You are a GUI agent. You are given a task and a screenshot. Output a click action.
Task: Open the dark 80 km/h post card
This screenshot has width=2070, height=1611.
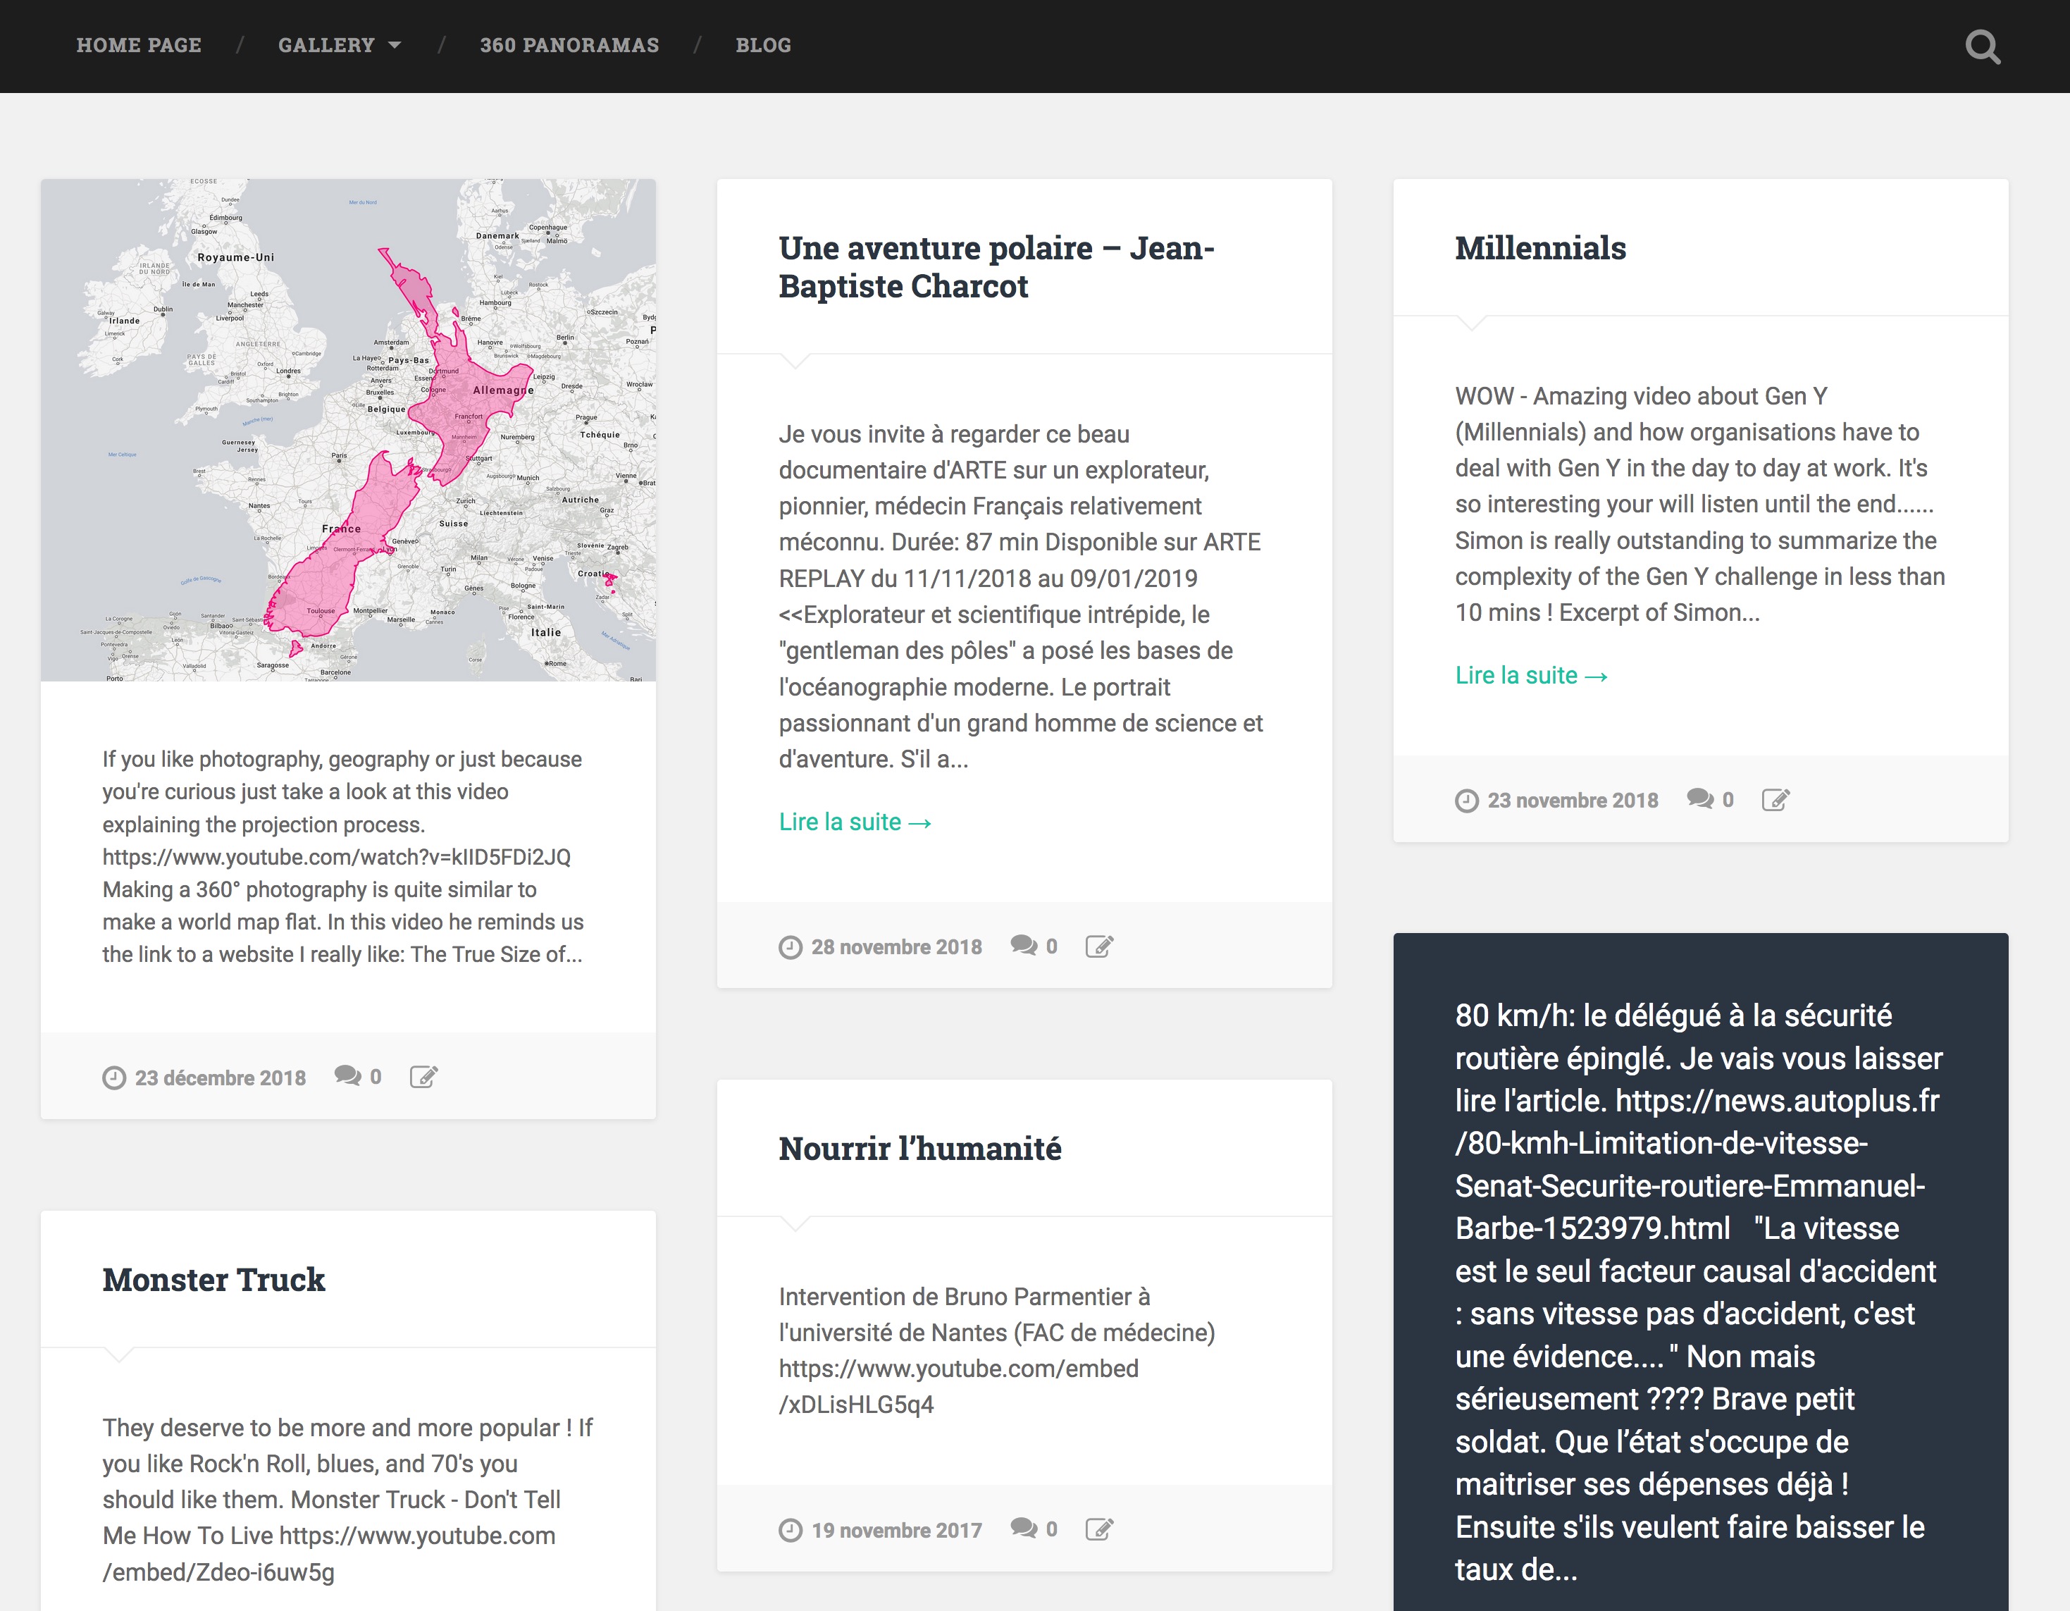1699,1290
